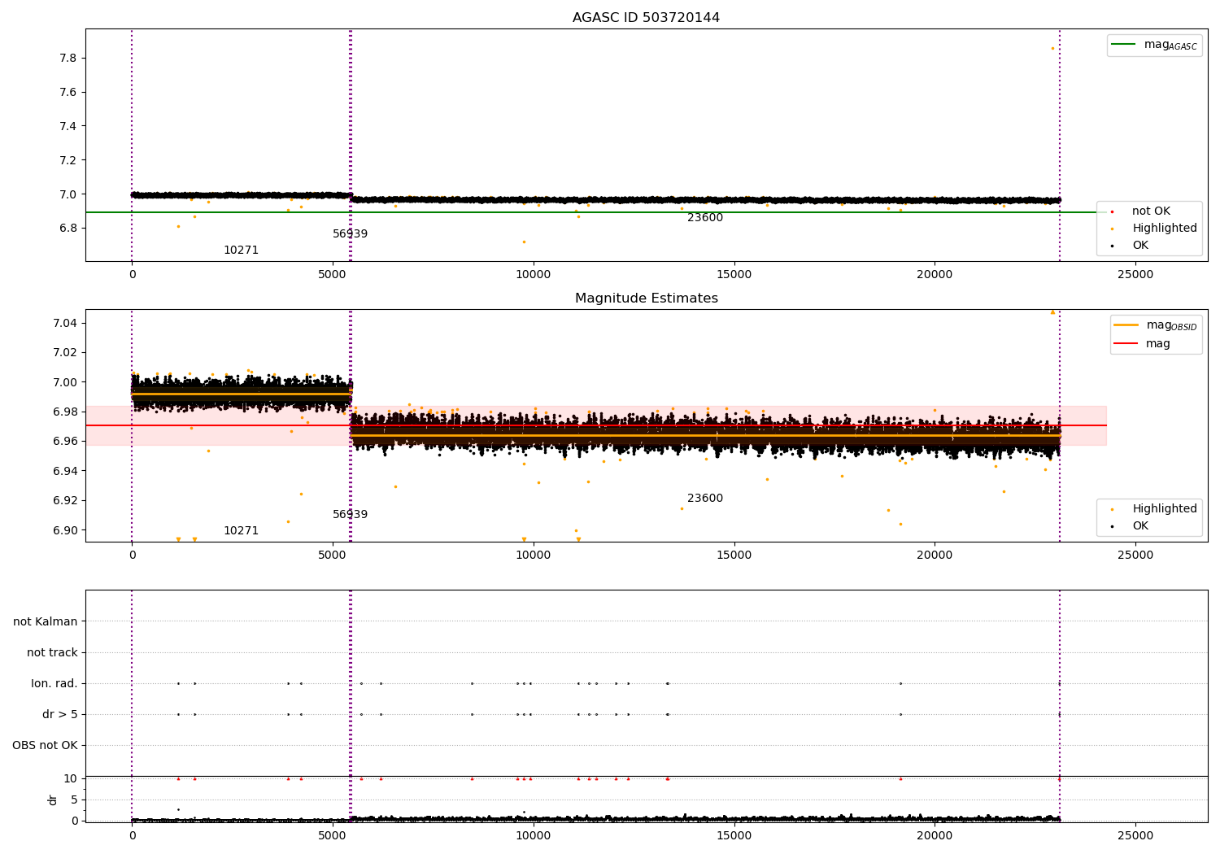This screenshot has height=854, width=1220.
Task: Click the 10271 annotation in the top panel
Action: click(242, 251)
